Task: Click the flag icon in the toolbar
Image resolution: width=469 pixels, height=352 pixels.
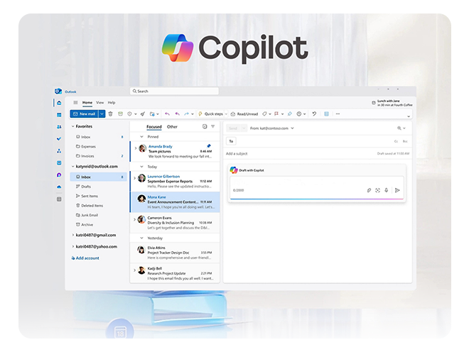Action: [x=276, y=114]
